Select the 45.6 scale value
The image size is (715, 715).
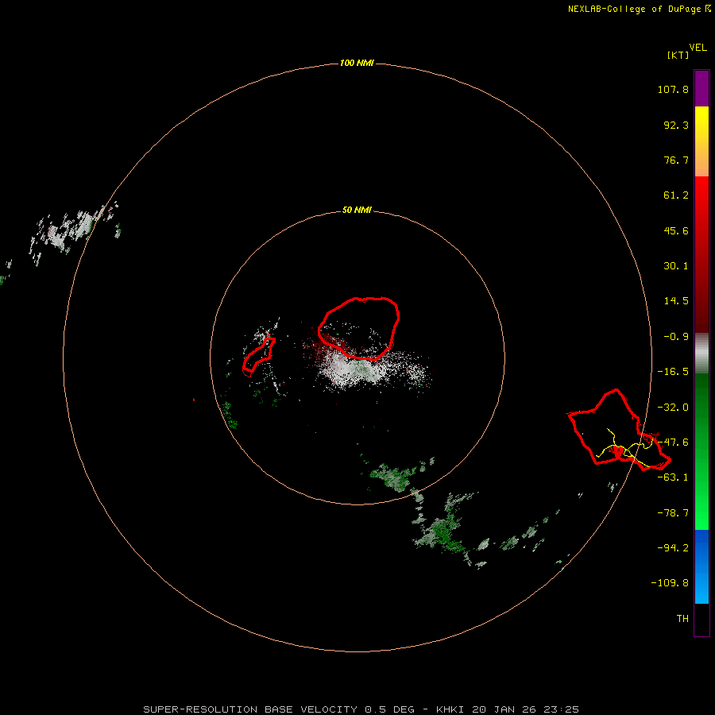676,230
